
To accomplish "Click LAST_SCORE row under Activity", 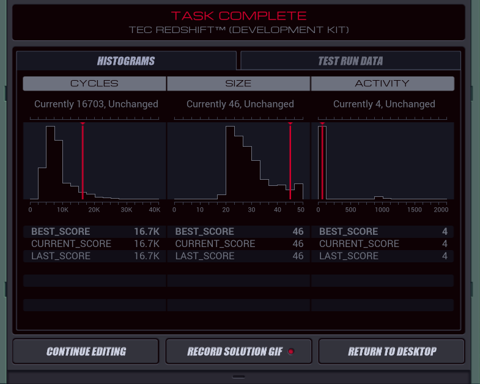I will 382,256.
